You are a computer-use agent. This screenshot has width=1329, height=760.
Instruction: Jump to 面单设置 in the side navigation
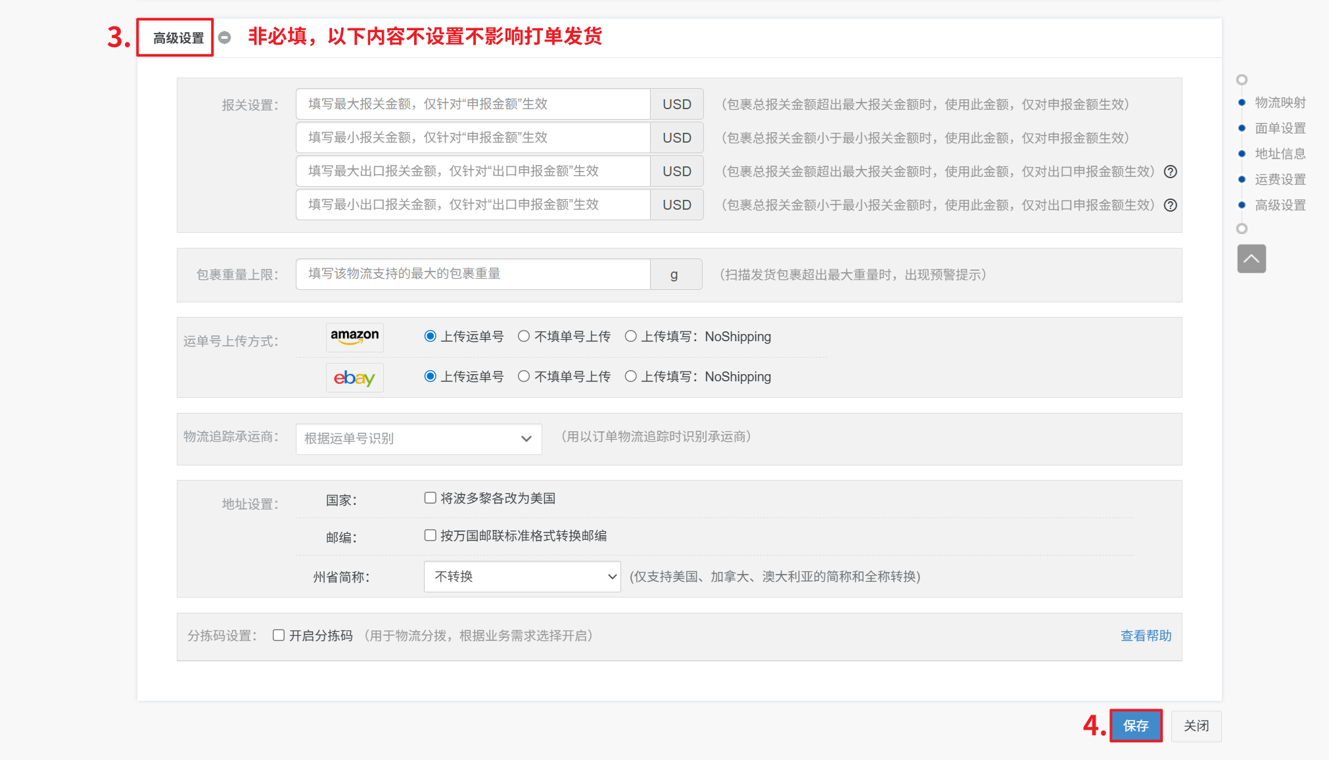pyautogui.click(x=1279, y=128)
